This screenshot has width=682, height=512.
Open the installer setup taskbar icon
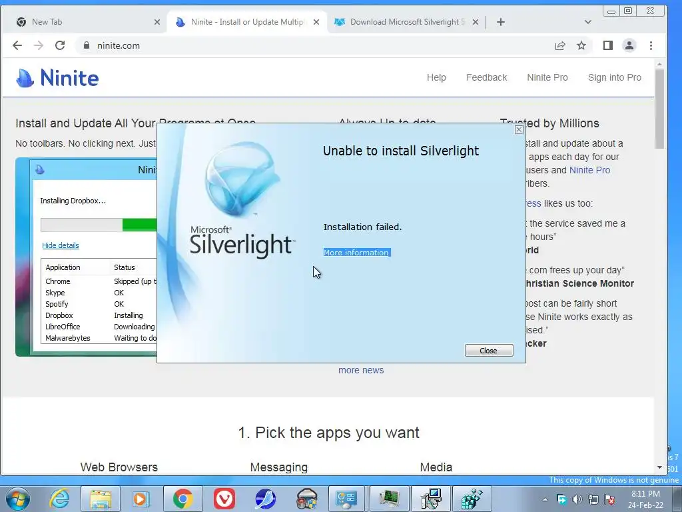[x=431, y=499]
